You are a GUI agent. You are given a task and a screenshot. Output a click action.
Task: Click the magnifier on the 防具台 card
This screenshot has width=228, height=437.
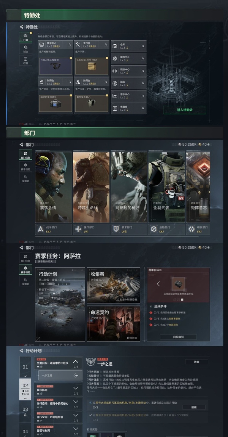tap(106, 82)
